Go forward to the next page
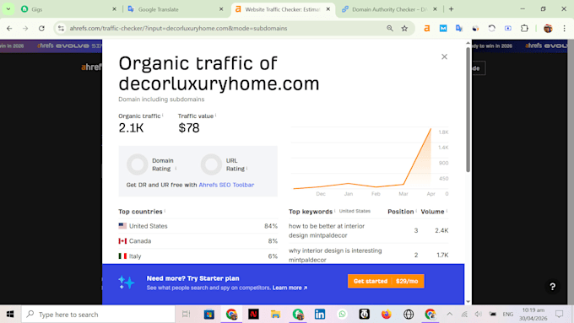The height and width of the screenshot is (323, 574). coord(25,28)
